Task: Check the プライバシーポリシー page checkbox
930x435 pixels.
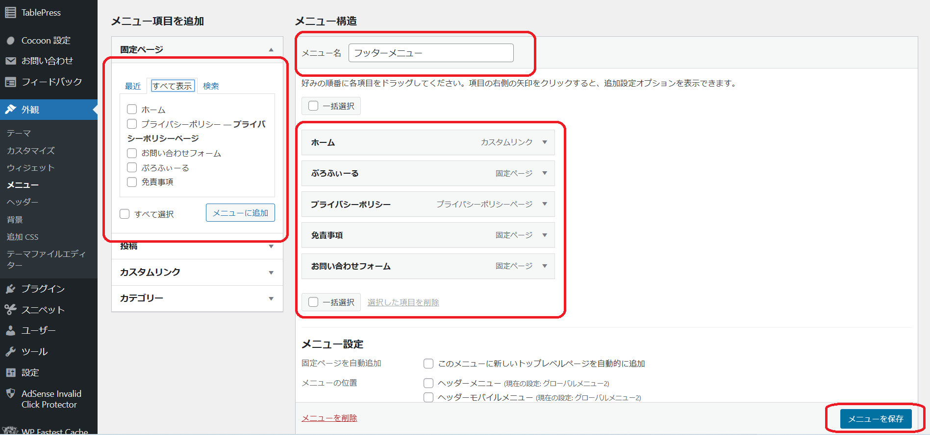Action: [132, 124]
